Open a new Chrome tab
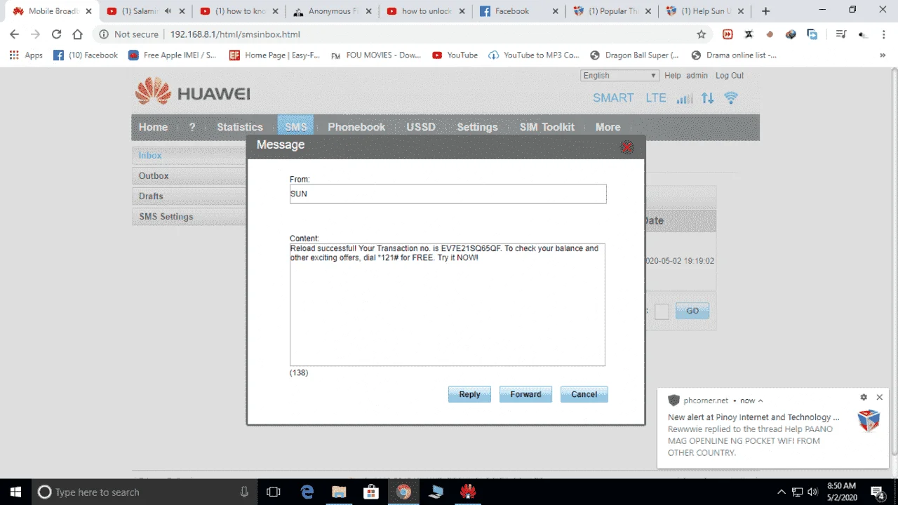Image resolution: width=898 pixels, height=505 pixels. coord(765,11)
